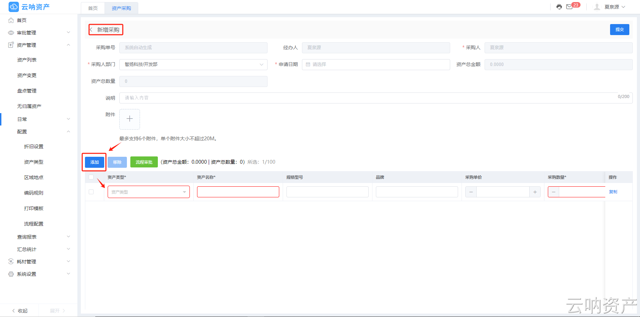Click the back arrow beside 新增采购
This screenshot has width=640, height=317.
pyautogui.click(x=91, y=30)
